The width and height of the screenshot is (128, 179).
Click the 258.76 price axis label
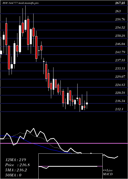[x=120, y=19]
